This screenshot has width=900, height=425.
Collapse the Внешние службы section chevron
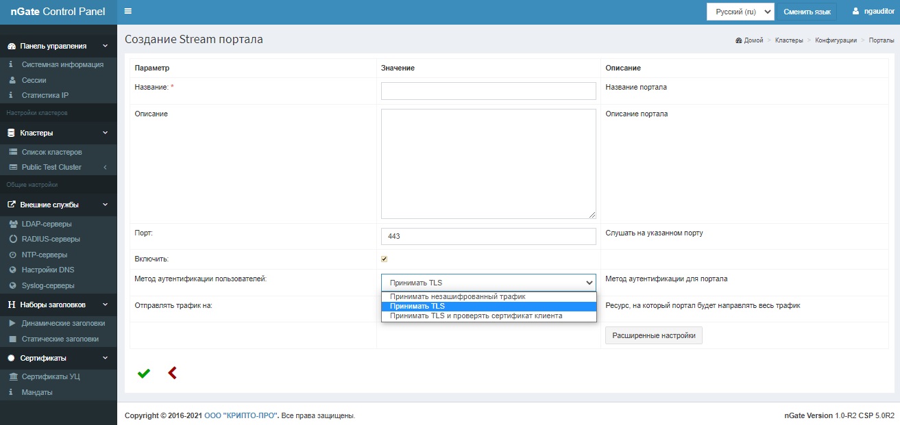[105, 204]
